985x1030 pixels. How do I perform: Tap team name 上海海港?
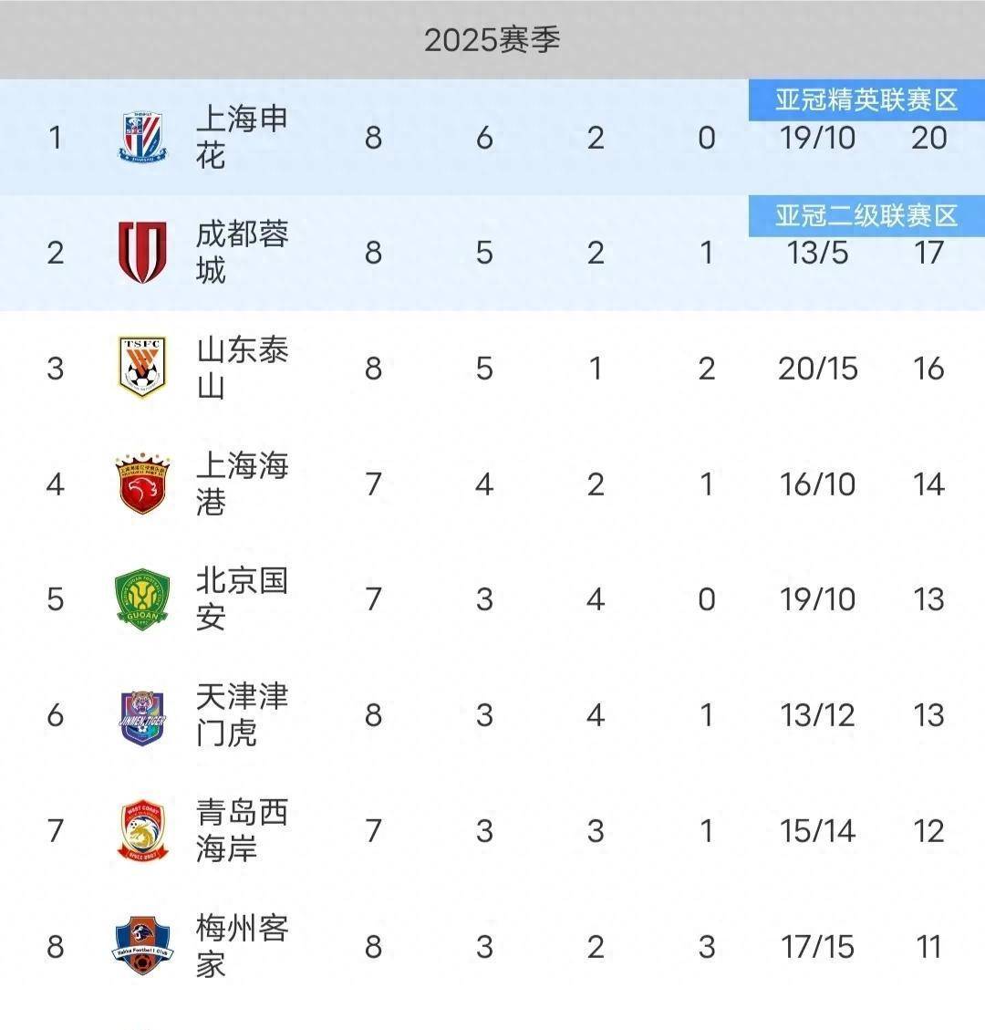(242, 484)
